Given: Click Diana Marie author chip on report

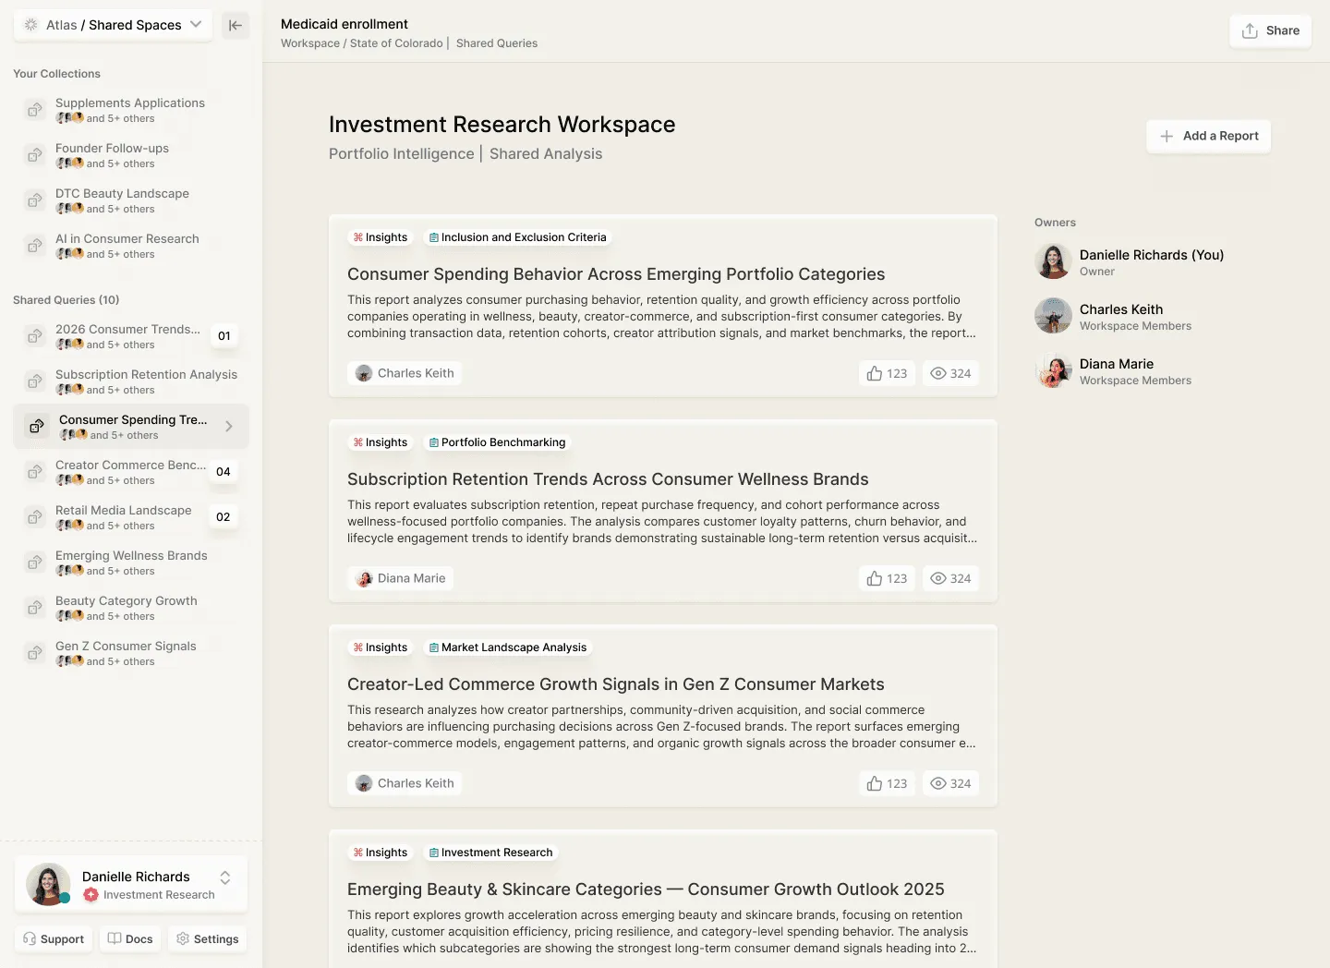Looking at the screenshot, I should (401, 578).
